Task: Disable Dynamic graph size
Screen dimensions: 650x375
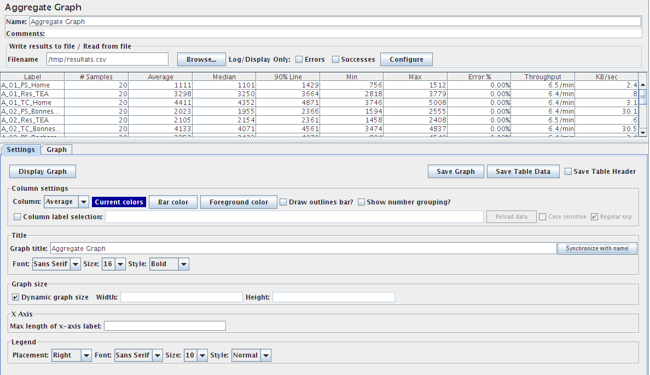Action: point(15,297)
